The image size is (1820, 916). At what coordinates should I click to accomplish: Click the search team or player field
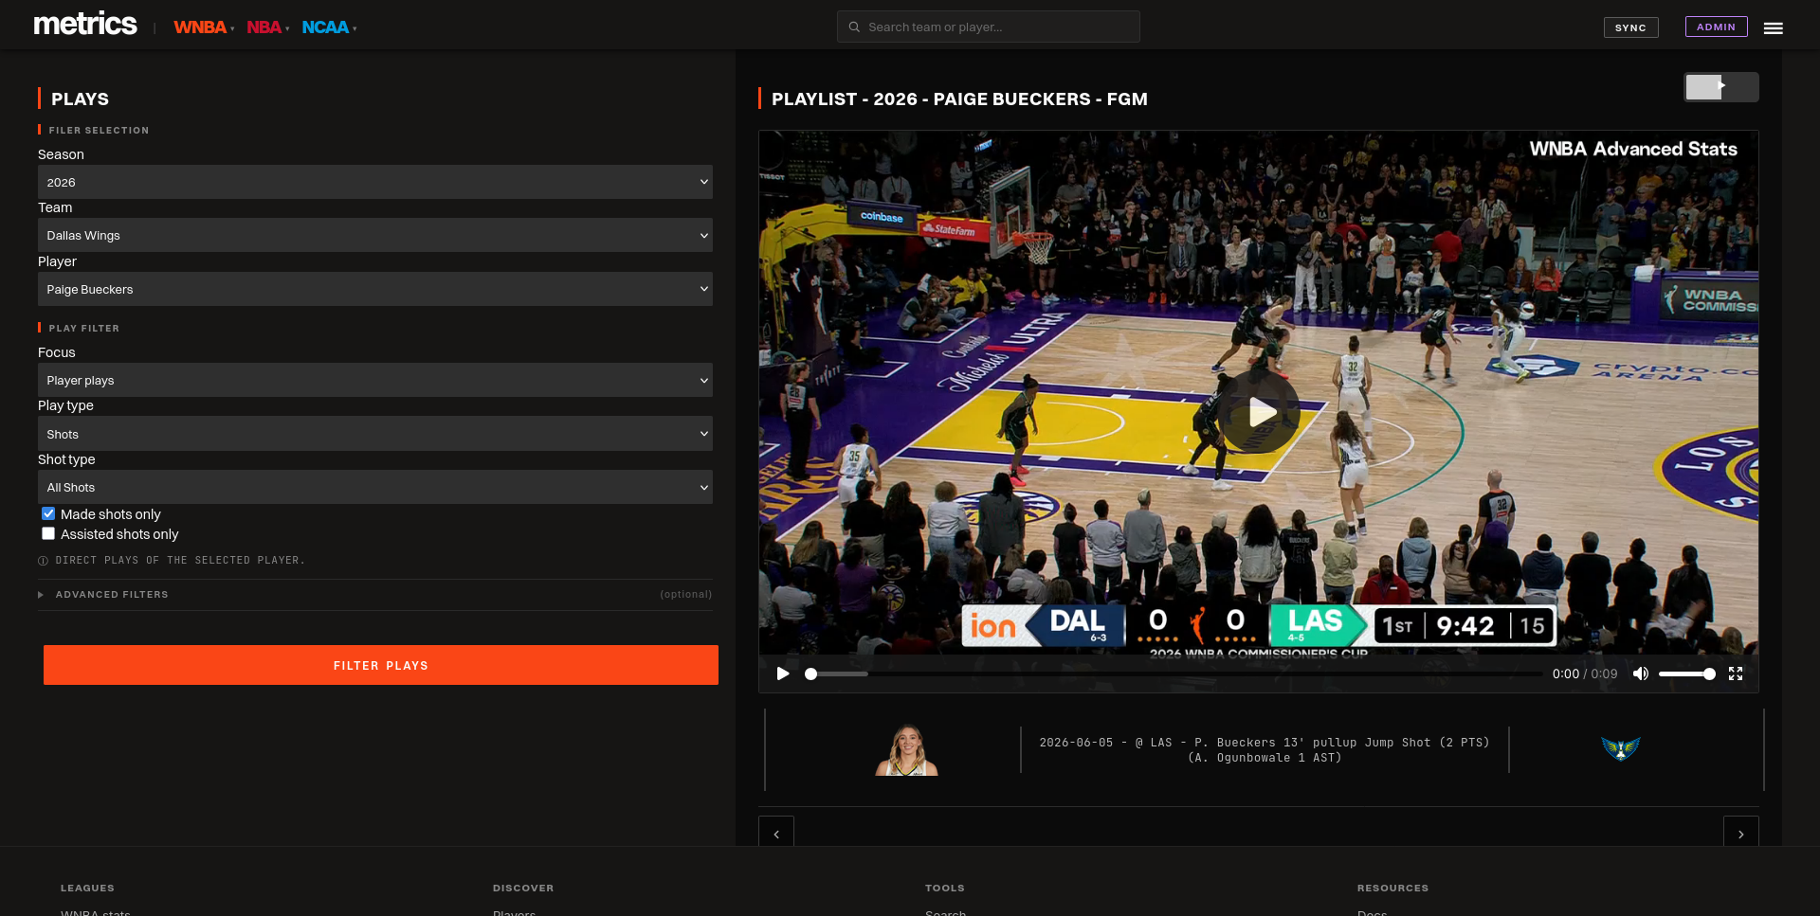pyautogui.click(x=989, y=27)
